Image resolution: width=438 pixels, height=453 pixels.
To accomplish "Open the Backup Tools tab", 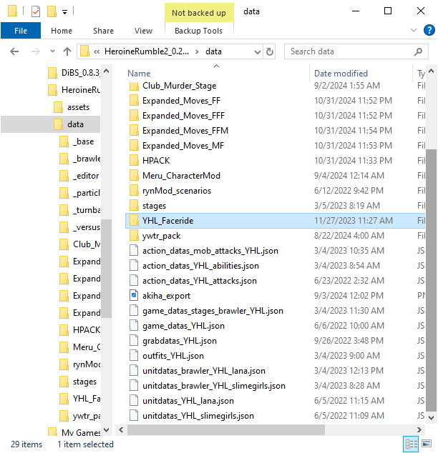I will (x=198, y=31).
